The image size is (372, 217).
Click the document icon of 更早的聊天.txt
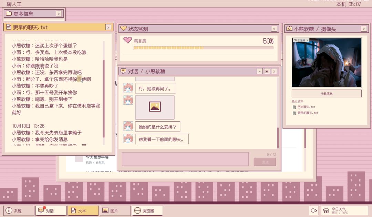click(9, 27)
